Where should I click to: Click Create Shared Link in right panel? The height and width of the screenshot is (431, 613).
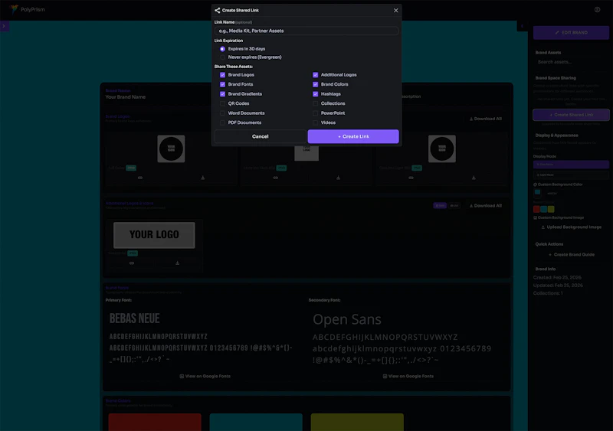pyautogui.click(x=571, y=115)
